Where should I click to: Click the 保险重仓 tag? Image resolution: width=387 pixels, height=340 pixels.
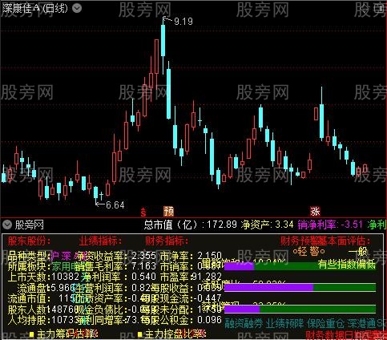tap(326, 323)
